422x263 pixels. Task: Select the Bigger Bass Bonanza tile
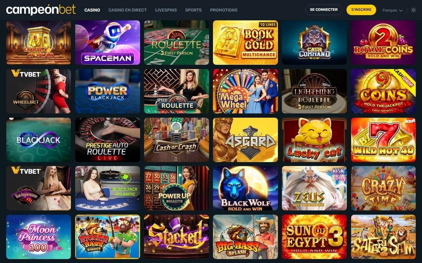coord(107,237)
